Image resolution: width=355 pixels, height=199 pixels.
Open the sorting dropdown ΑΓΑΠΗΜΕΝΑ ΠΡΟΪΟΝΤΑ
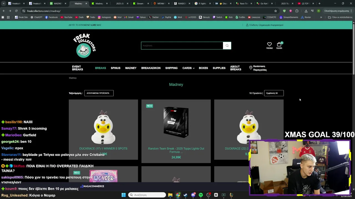pos(99,93)
